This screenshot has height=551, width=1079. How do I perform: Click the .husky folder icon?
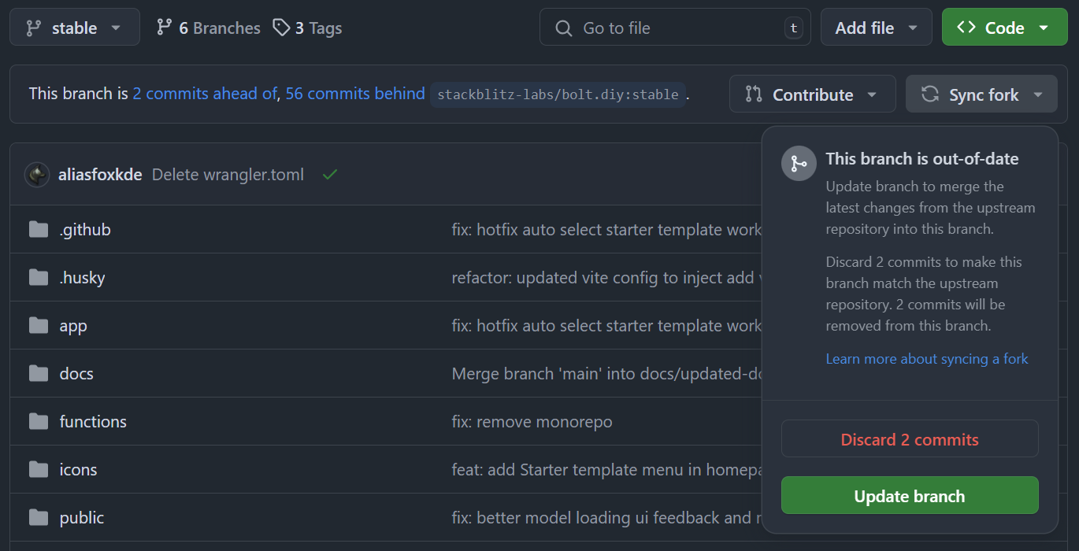point(39,278)
